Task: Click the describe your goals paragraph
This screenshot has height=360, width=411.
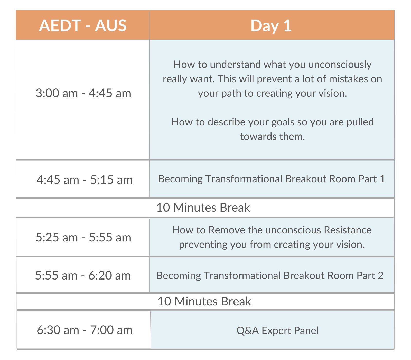Action: [x=272, y=129]
